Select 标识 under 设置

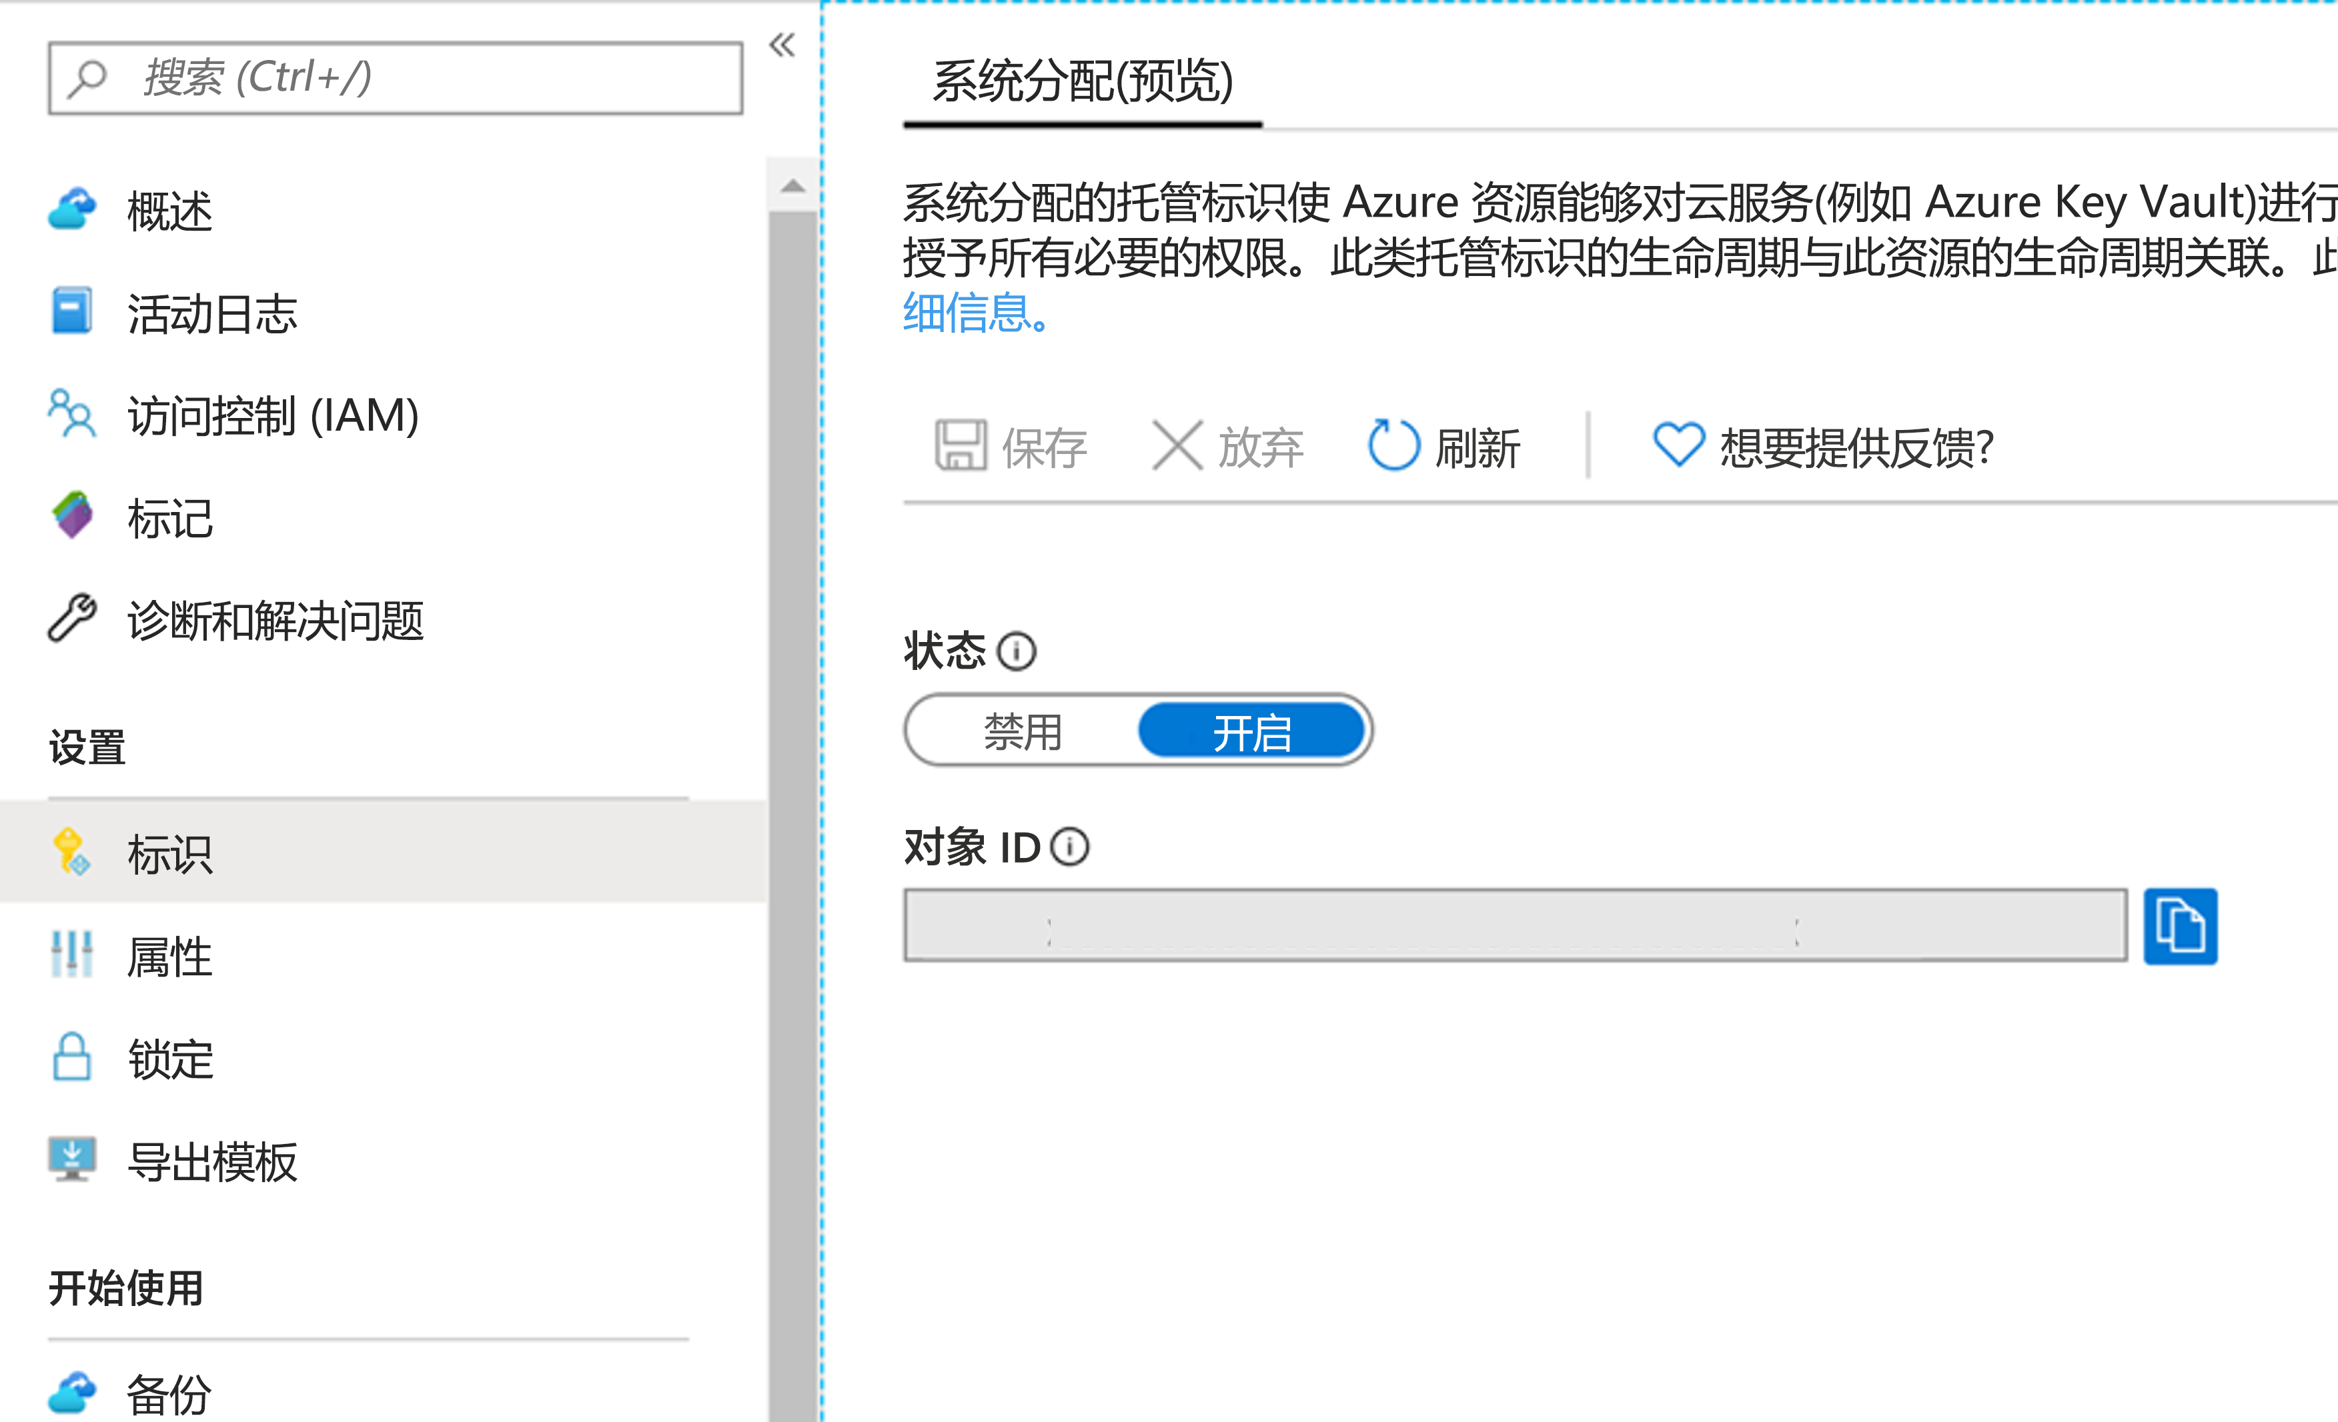click(x=384, y=852)
